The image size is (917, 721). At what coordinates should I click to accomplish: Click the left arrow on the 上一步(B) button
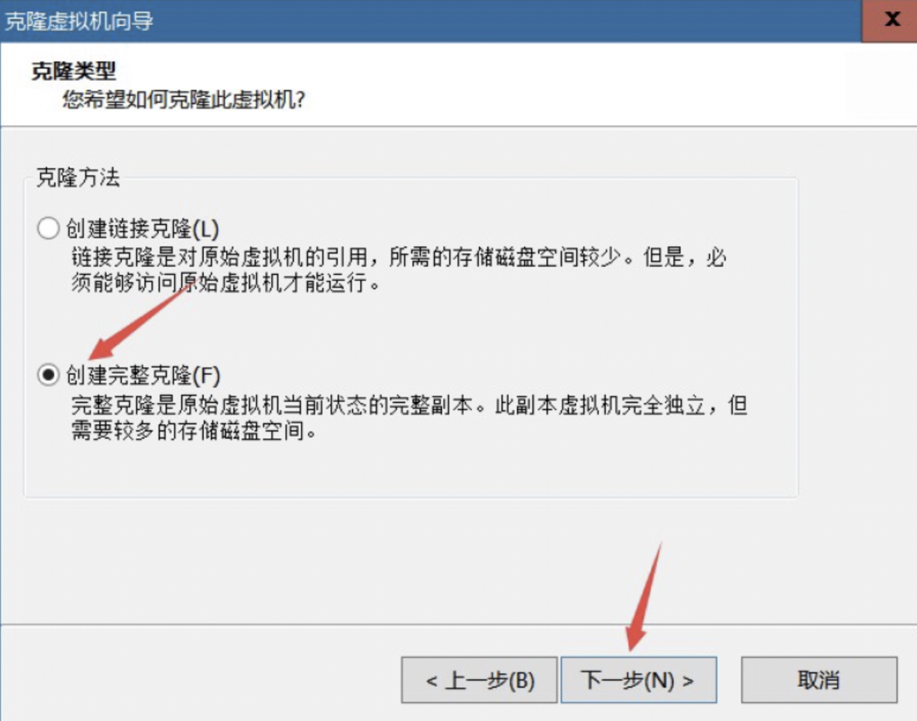coord(432,681)
